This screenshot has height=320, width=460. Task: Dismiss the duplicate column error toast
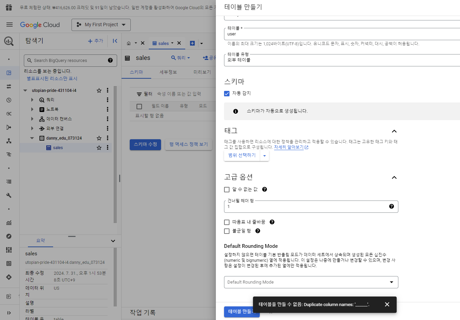click(x=387, y=304)
